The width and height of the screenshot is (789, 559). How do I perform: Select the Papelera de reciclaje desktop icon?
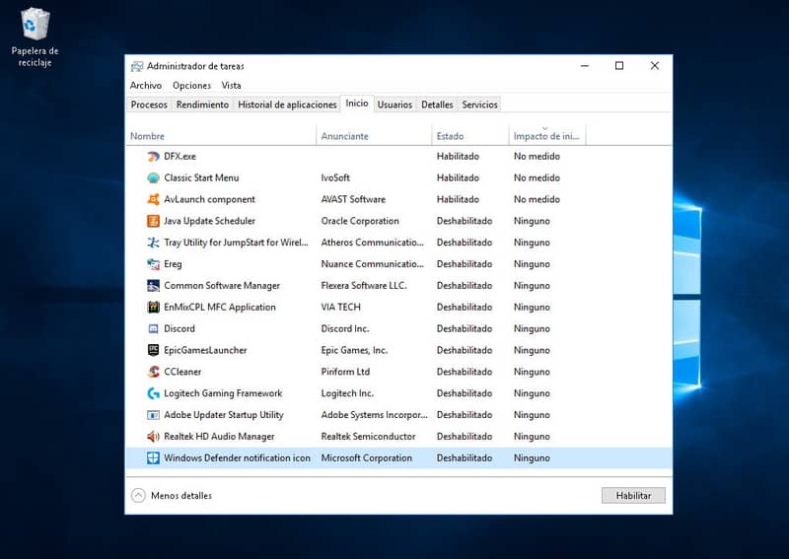(35, 37)
